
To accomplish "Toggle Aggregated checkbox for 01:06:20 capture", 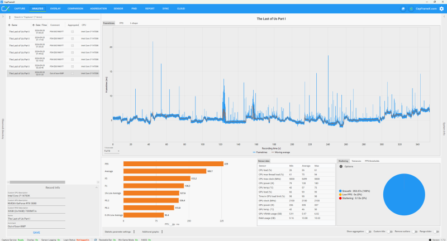I will click(73, 32).
